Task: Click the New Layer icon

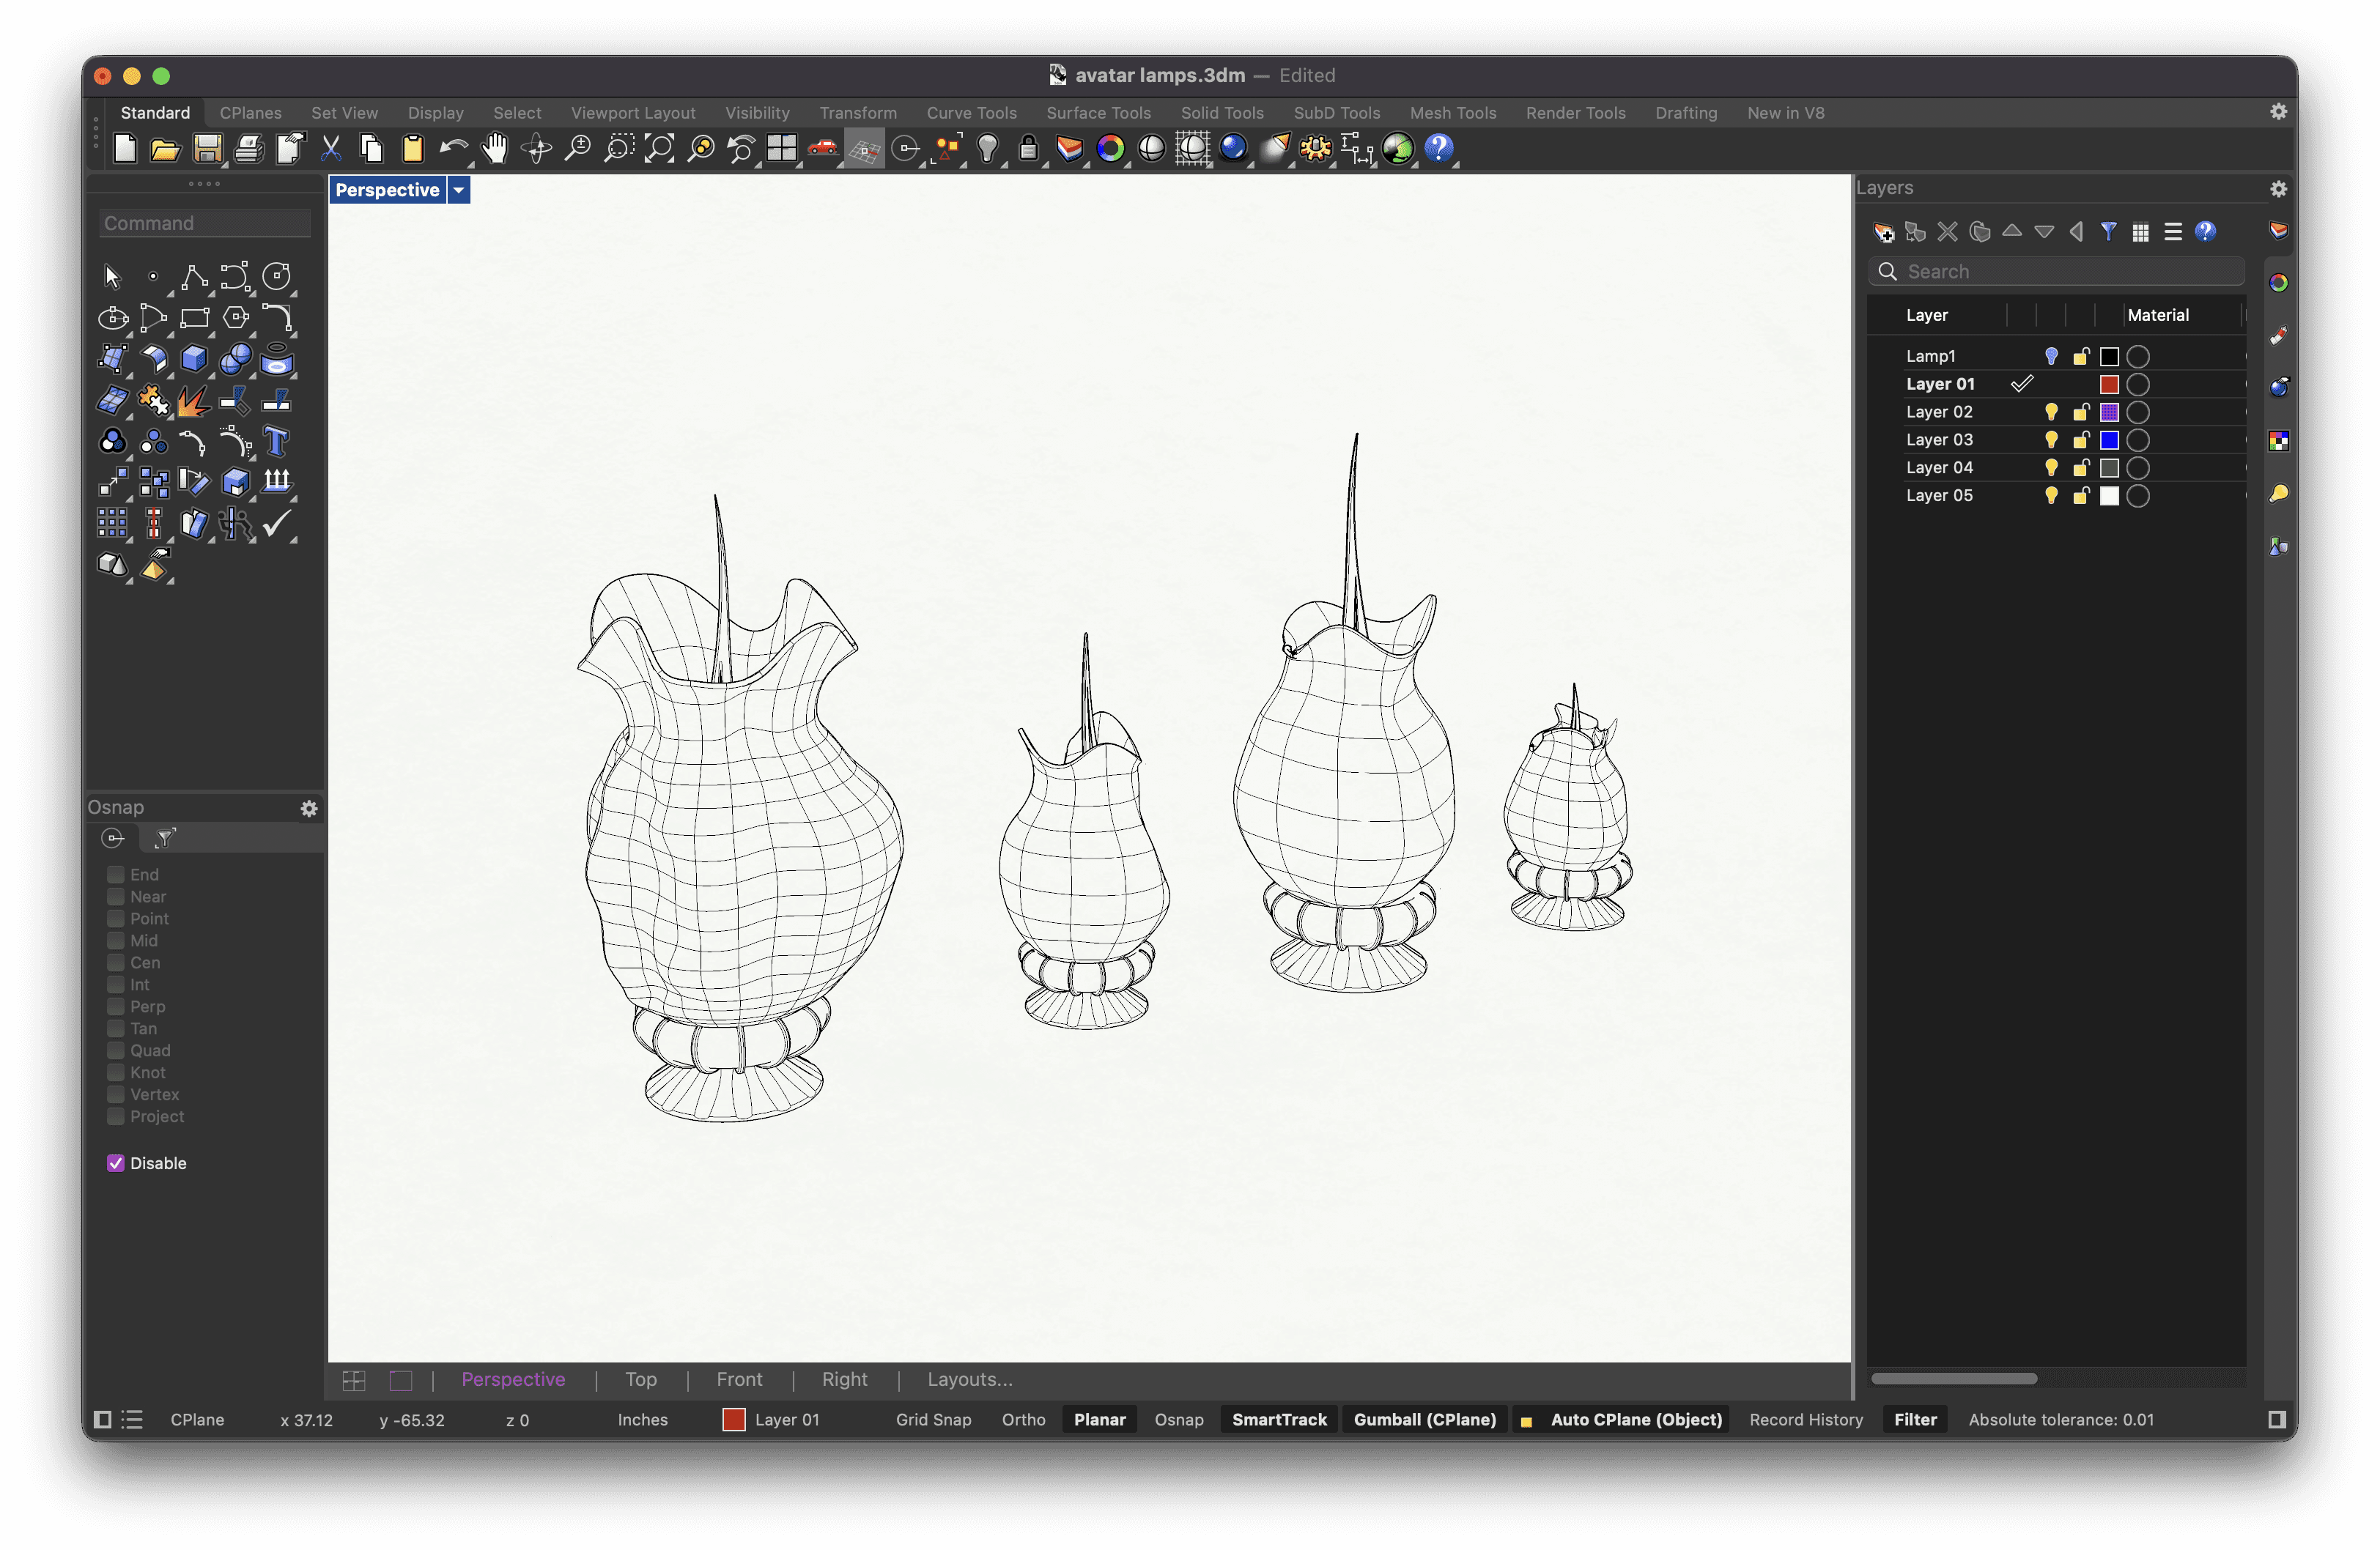Action: (1883, 232)
